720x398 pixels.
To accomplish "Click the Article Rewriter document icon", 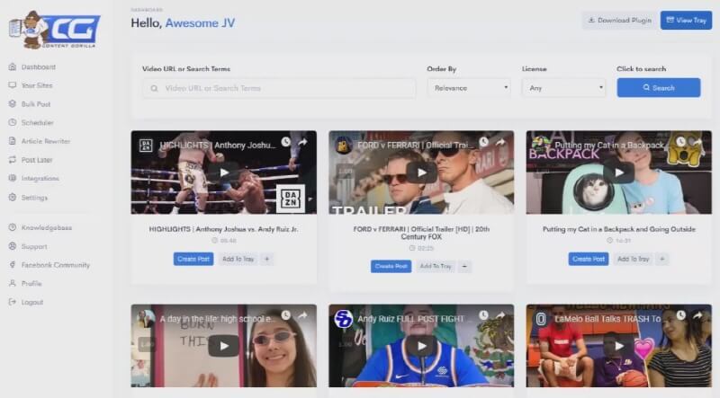I will [x=13, y=141].
